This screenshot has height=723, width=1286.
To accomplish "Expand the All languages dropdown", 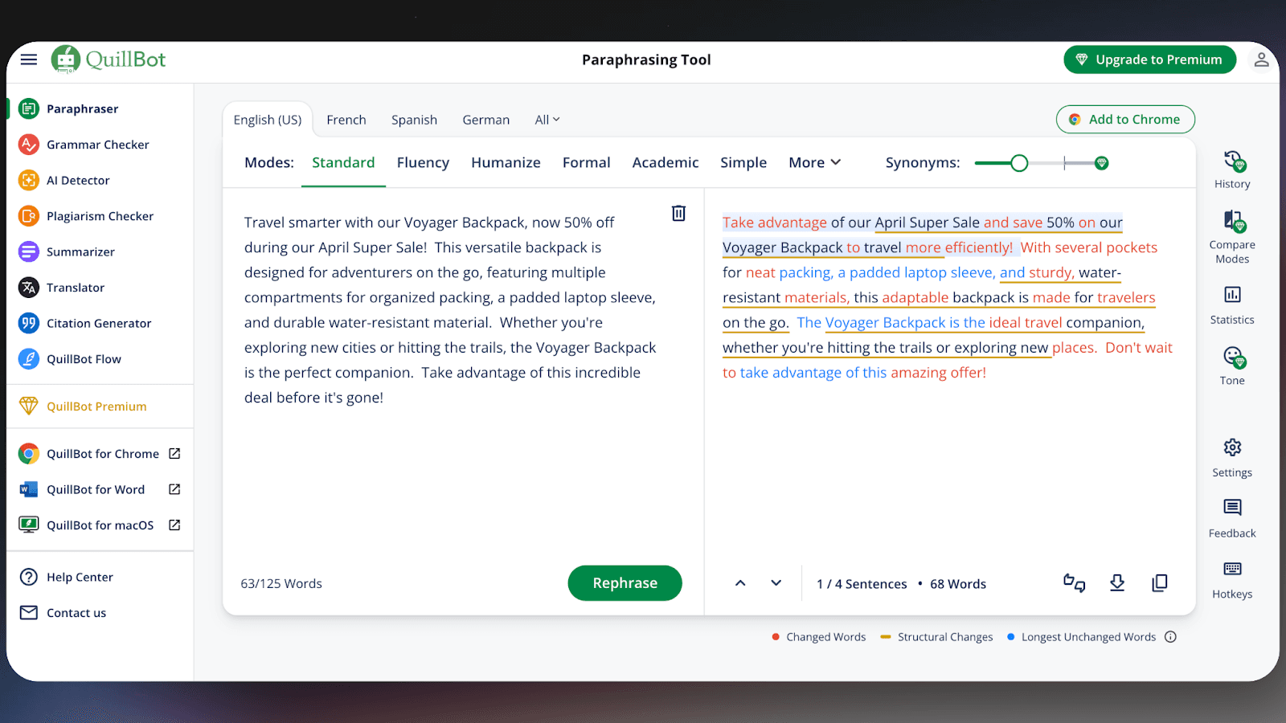I will point(547,120).
